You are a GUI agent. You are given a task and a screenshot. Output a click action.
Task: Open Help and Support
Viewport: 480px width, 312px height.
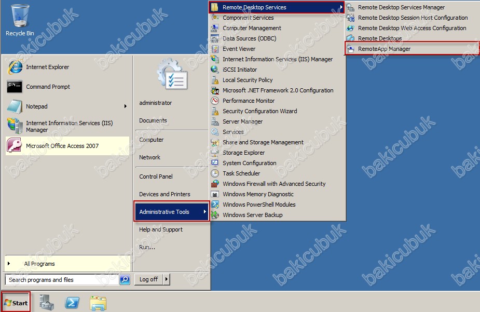click(x=161, y=229)
